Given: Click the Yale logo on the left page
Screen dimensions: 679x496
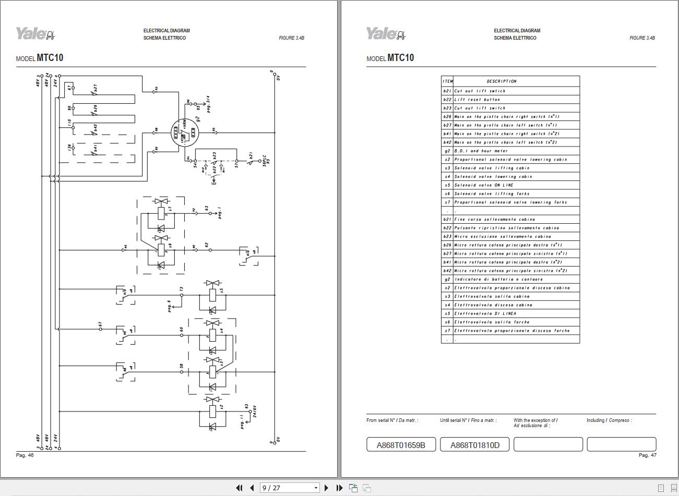Looking at the screenshot, I should click(x=35, y=34).
